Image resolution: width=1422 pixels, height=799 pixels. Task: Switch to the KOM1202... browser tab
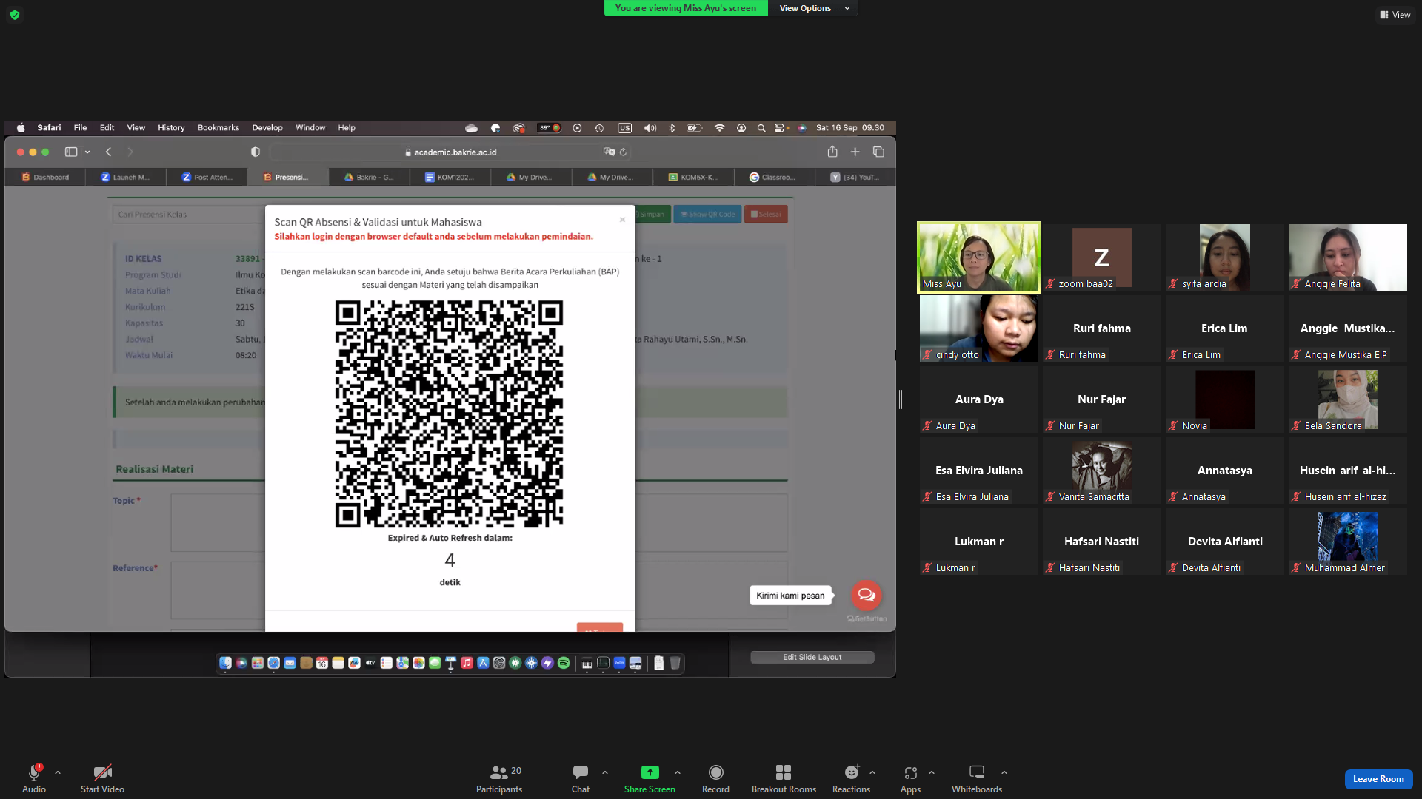pos(450,178)
